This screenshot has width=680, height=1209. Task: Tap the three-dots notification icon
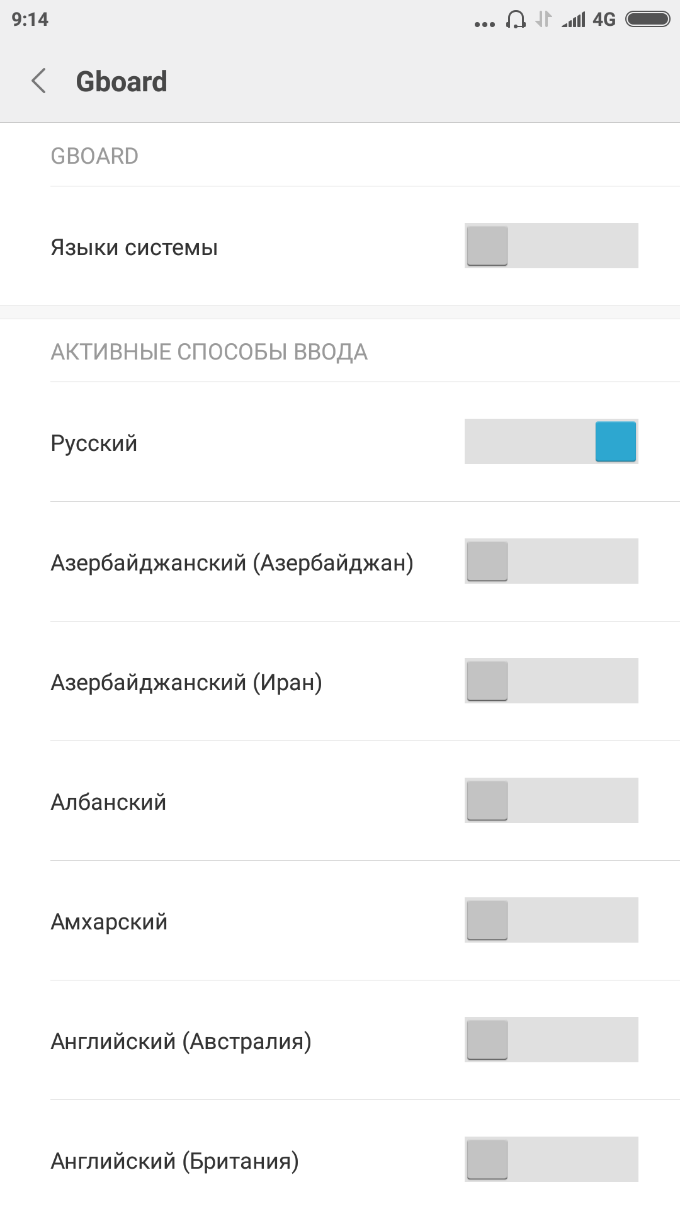click(x=484, y=25)
